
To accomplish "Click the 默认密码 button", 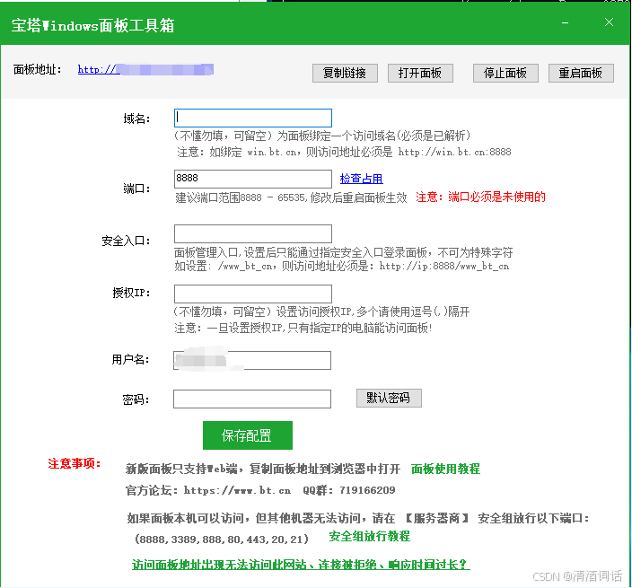I will [389, 399].
